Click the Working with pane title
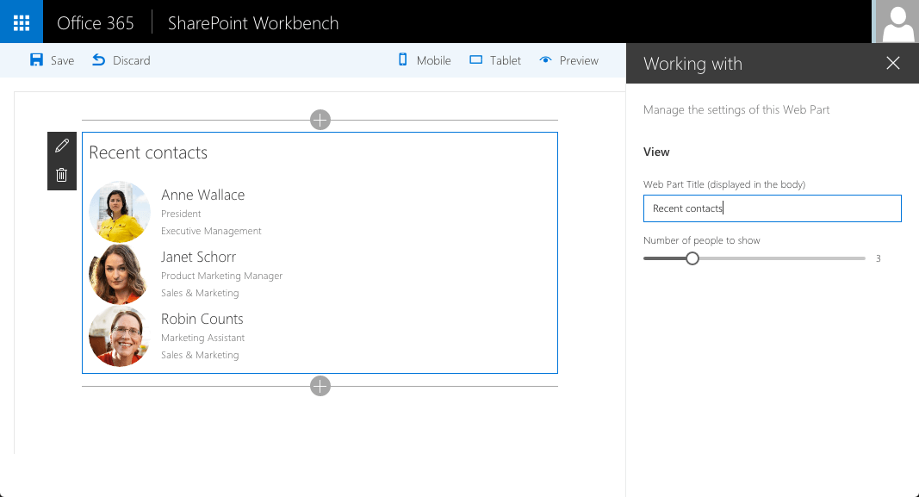This screenshot has width=919, height=497. point(692,63)
